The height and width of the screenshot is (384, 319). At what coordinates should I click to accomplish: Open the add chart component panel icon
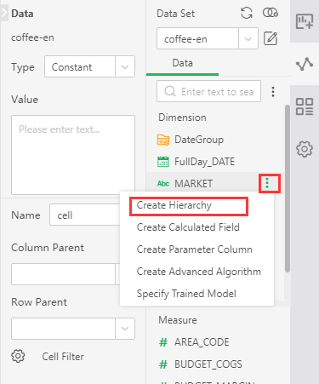point(305,21)
